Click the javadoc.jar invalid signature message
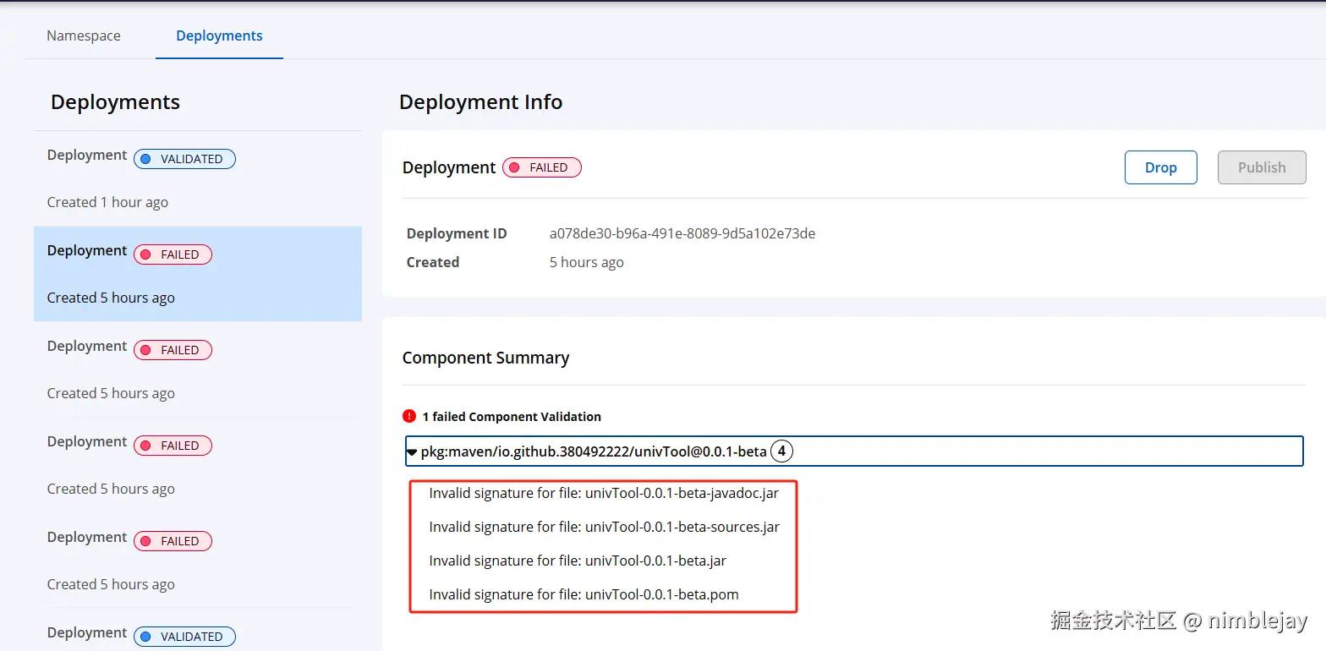The width and height of the screenshot is (1326, 651). click(x=604, y=493)
